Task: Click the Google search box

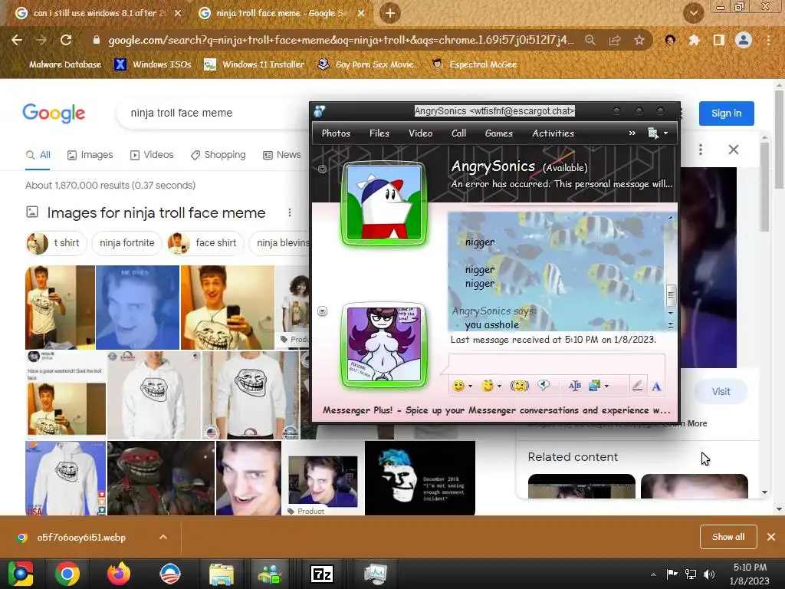Action: (x=213, y=113)
